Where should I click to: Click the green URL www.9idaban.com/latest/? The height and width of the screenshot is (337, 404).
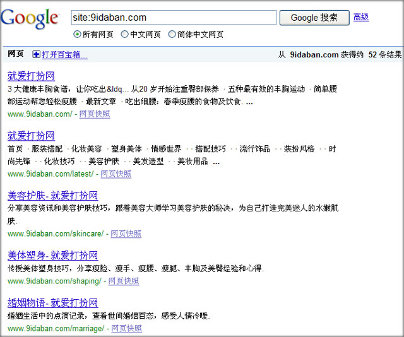coord(50,174)
